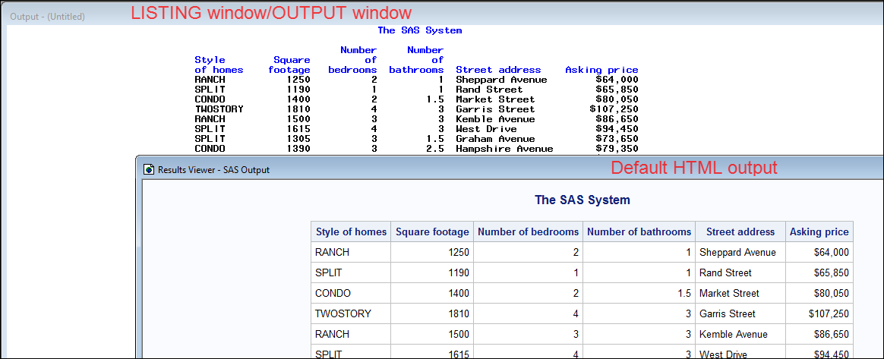Select the Sheppard Avenue cell in HTML table
This screenshot has width=884, height=359.
[x=737, y=253]
